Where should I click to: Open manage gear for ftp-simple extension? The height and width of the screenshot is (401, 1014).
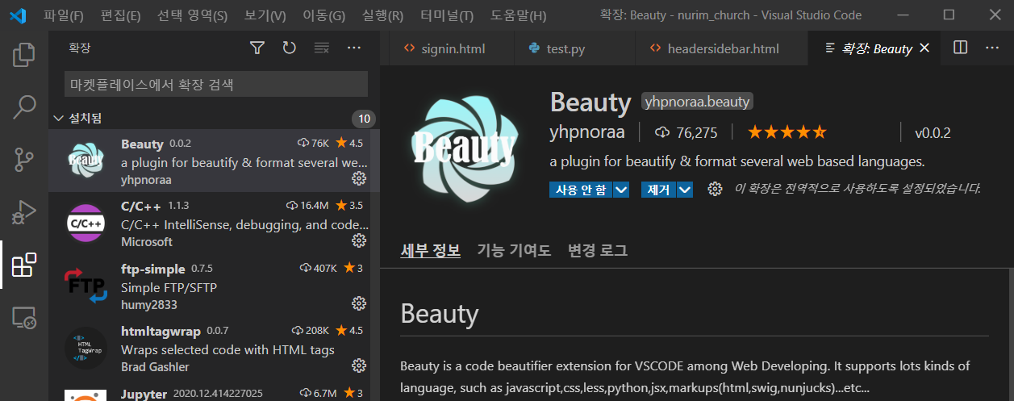coord(359,303)
